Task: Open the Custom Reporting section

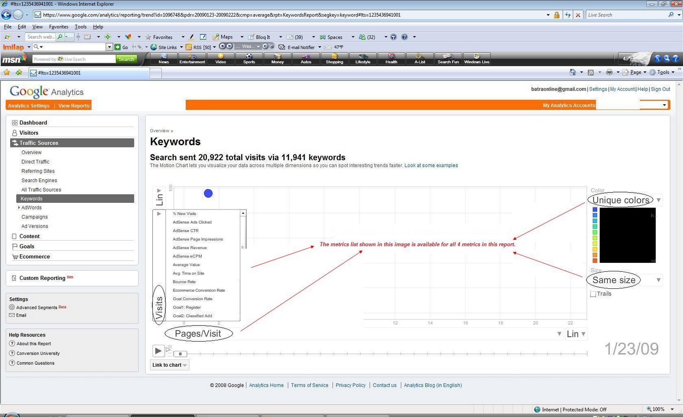Action: [x=42, y=278]
